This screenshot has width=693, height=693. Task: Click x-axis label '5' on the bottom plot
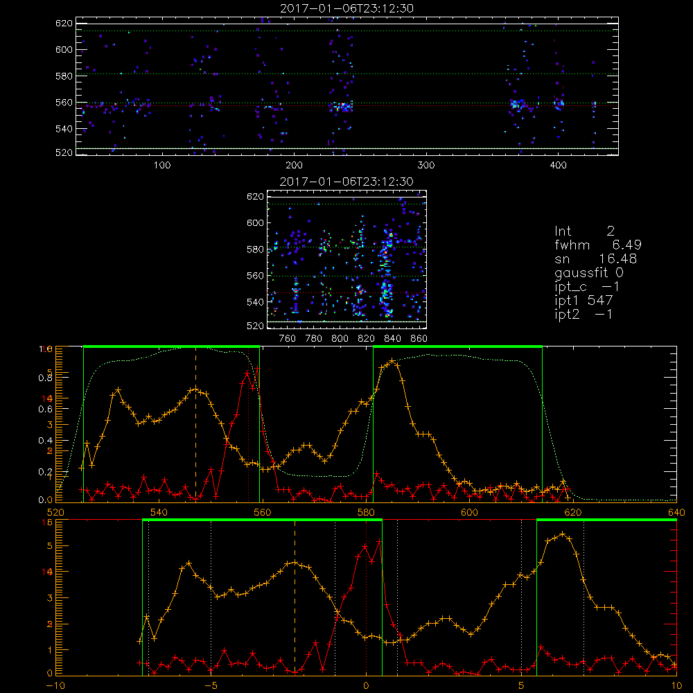tap(522, 686)
